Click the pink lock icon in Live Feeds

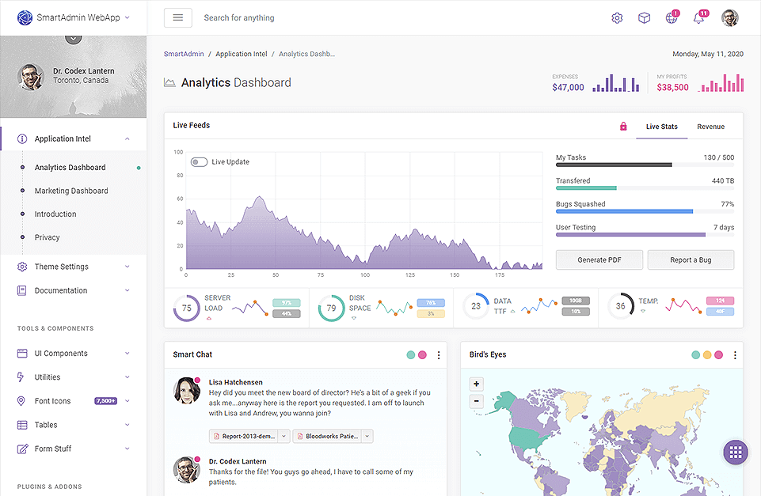coord(623,127)
